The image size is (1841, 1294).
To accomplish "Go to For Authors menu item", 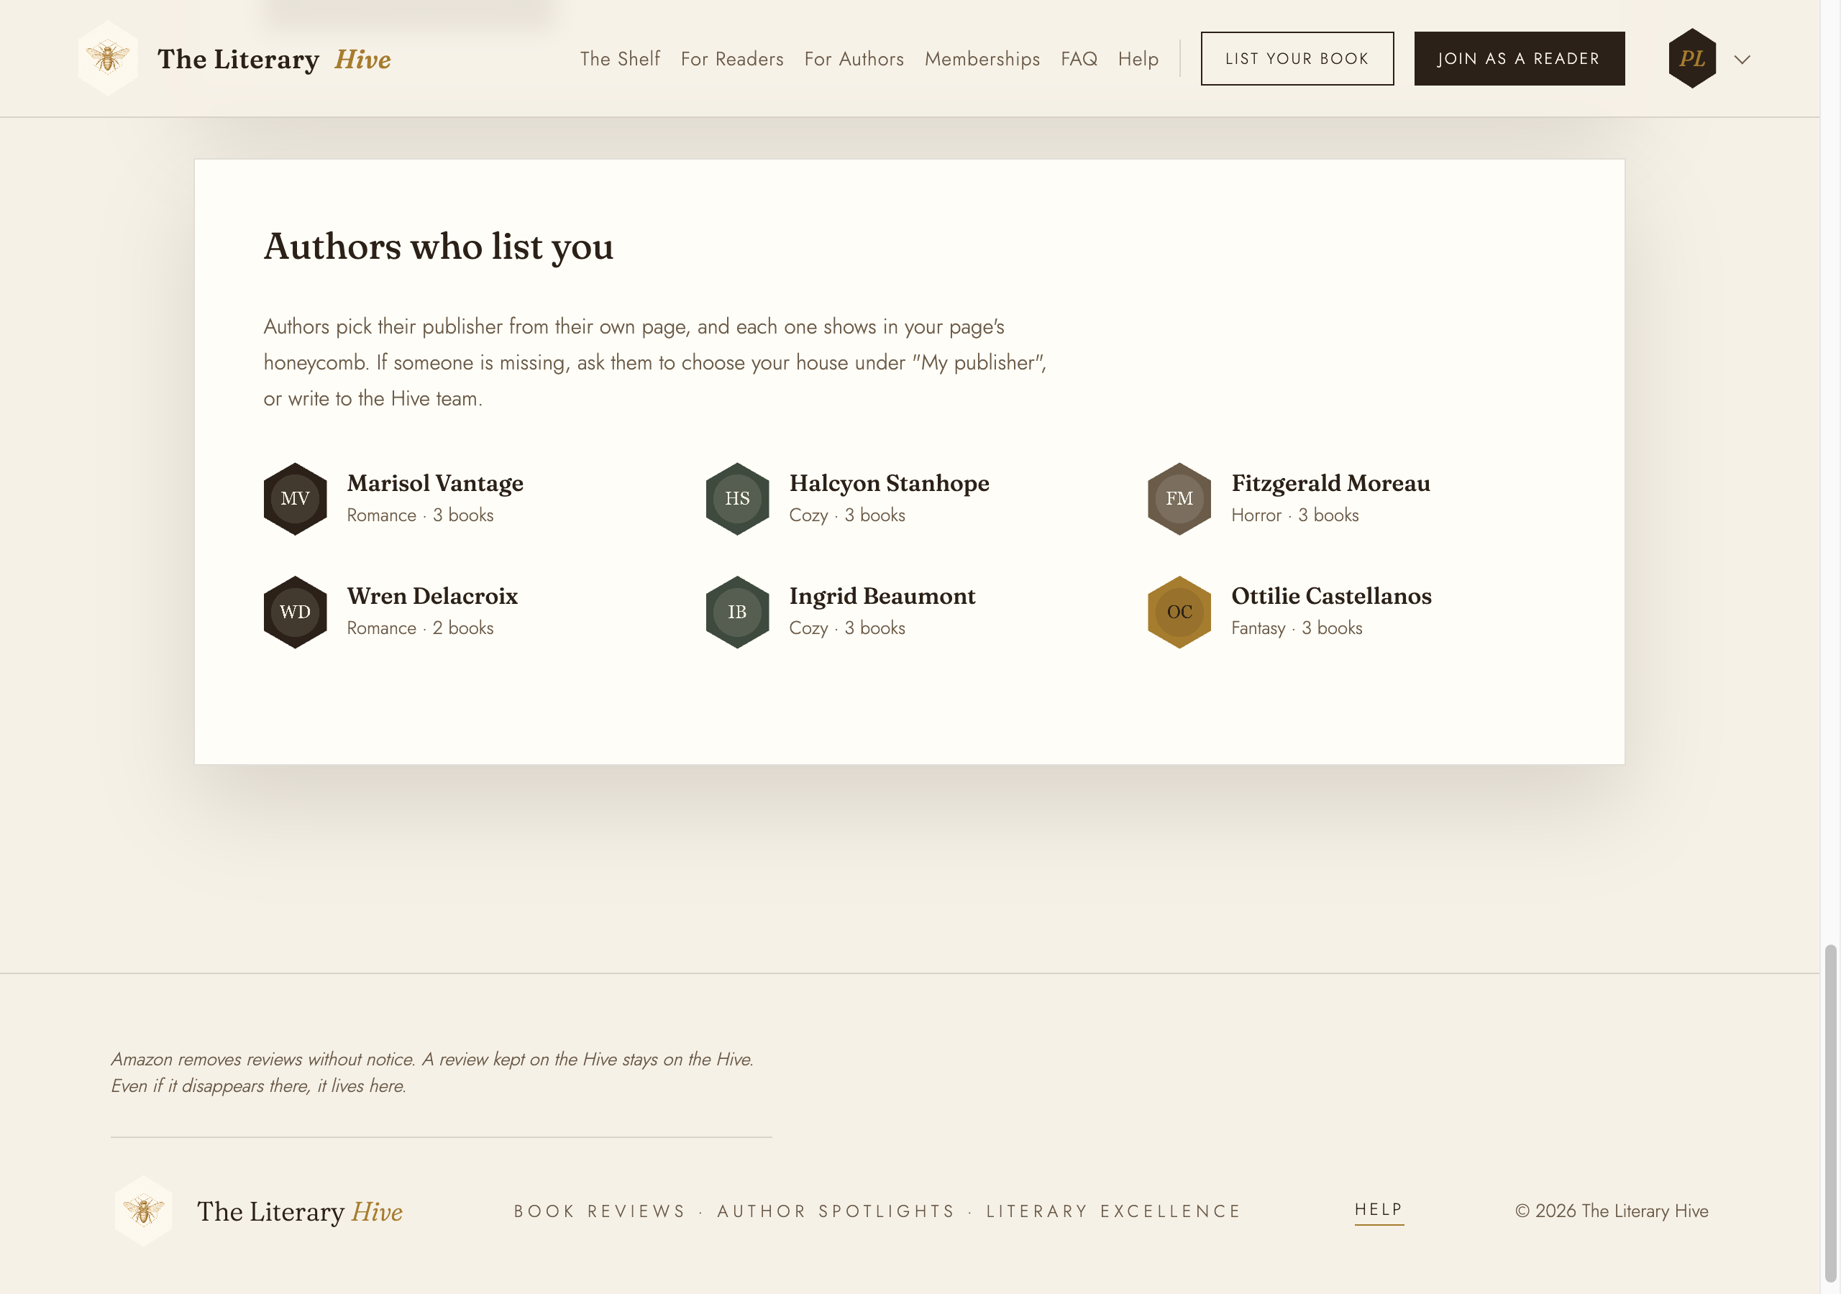I will coord(854,58).
